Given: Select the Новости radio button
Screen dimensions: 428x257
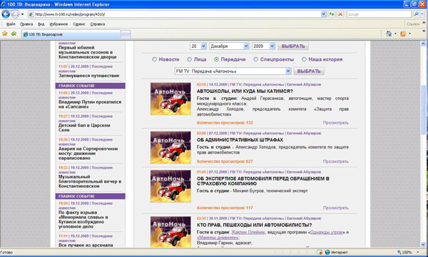Looking at the screenshot, I should pyautogui.click(x=155, y=59).
